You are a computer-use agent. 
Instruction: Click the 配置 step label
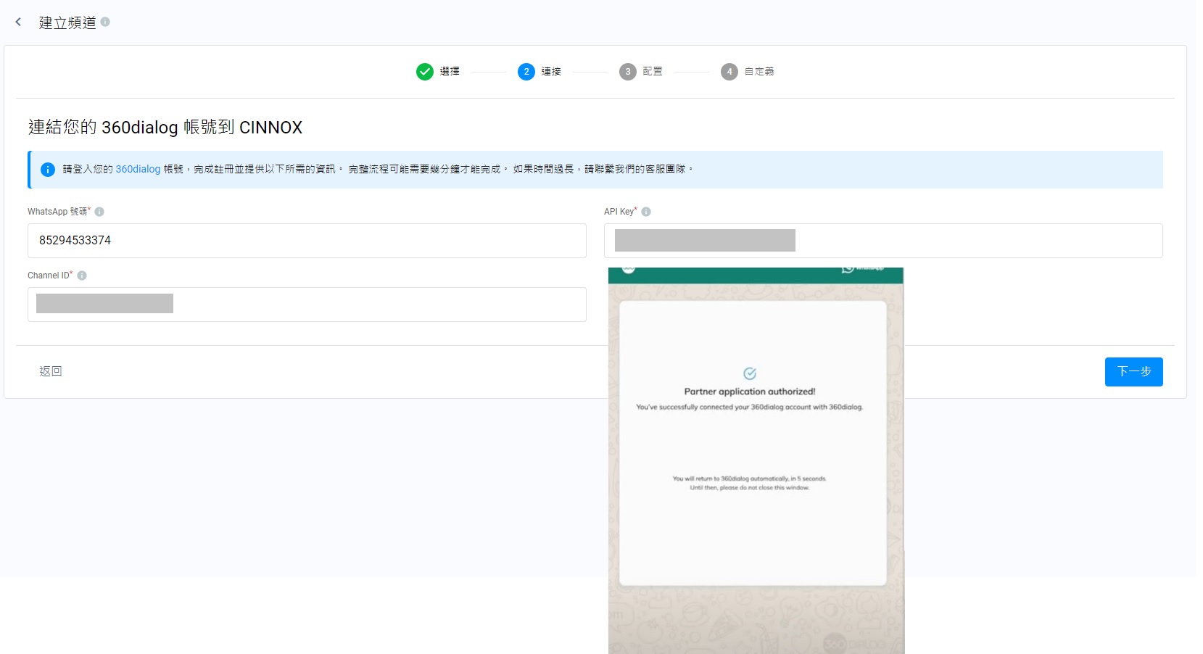point(653,71)
